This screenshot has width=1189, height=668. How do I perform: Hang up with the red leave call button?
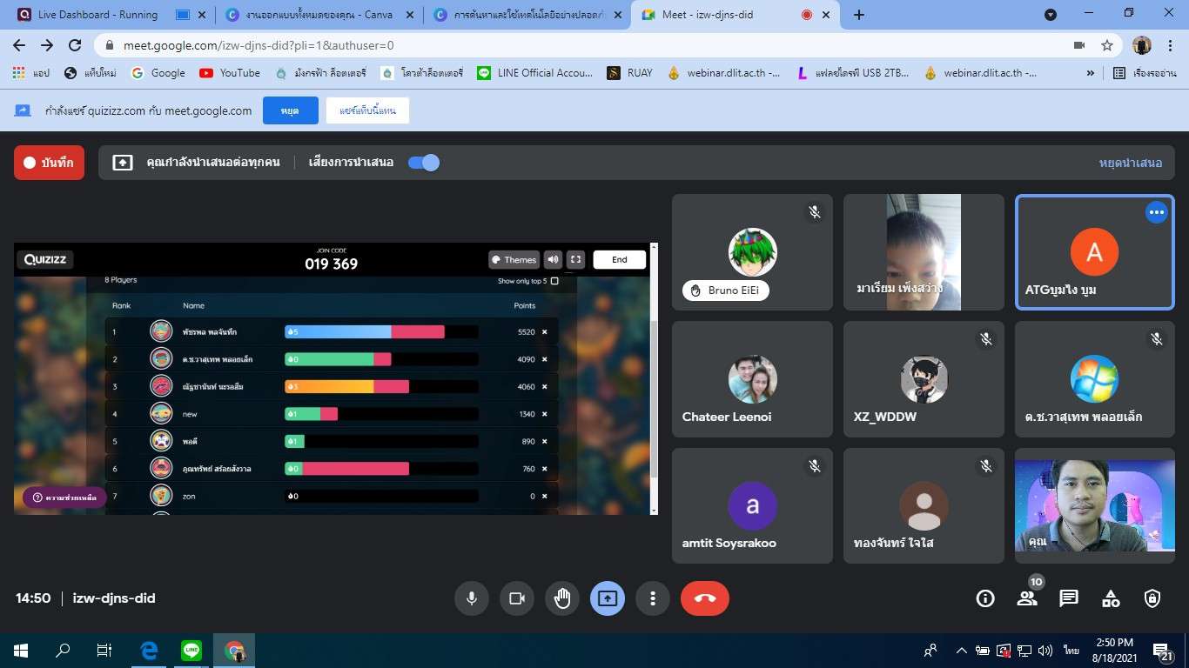click(x=704, y=598)
